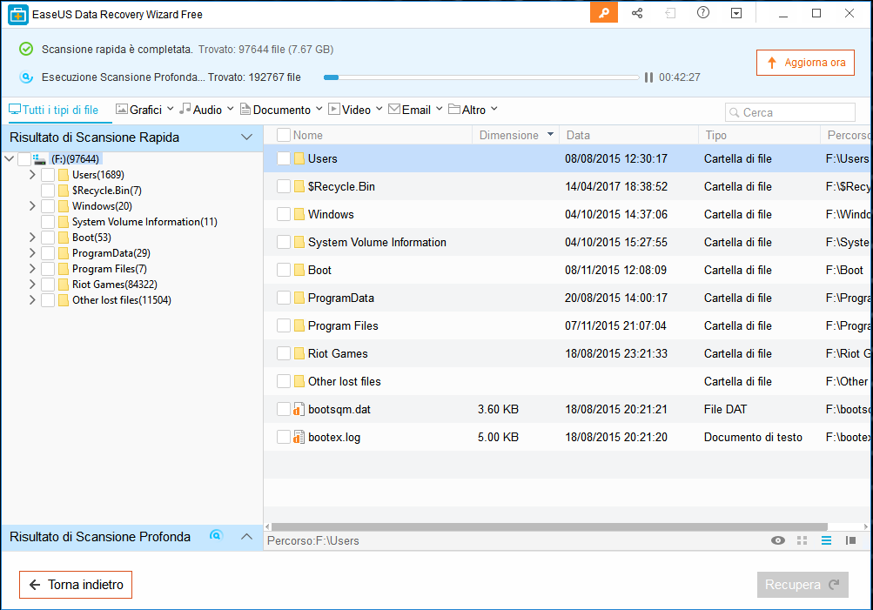Sort by the Dimensione column header
Viewport: 873px width, 610px height.
pyautogui.click(x=516, y=135)
